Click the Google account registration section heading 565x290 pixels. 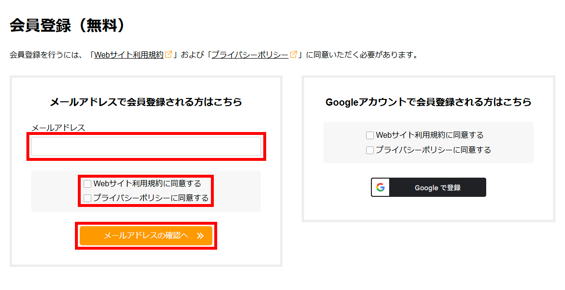[x=428, y=102]
